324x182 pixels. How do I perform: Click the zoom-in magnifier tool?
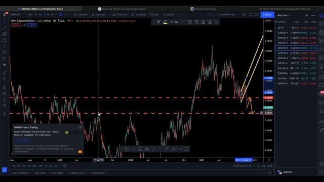[x=5, y=79]
